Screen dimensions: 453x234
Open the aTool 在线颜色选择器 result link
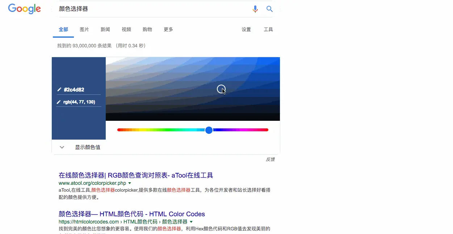tap(136, 175)
